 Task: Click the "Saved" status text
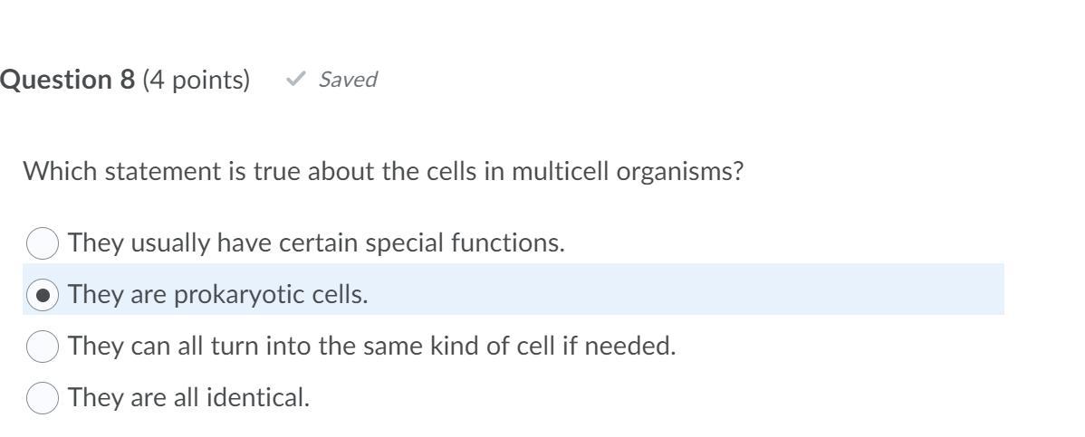[x=348, y=80]
